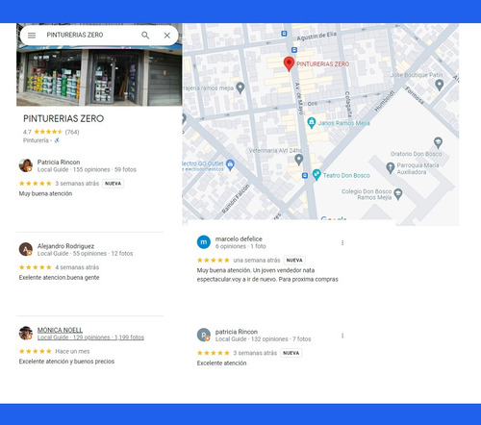Click the bus stop icon above the red pin
Screen dimensions: 481x425
coord(294,50)
